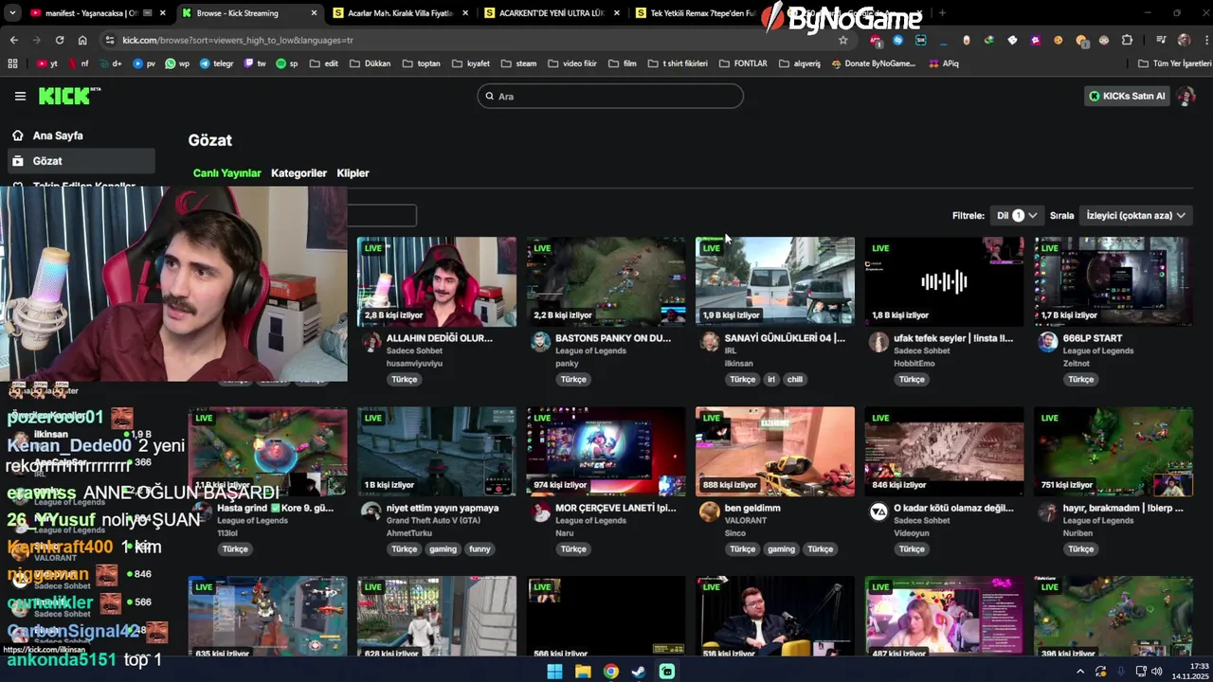The width and height of the screenshot is (1213, 682).
Task: Click the KICKs Satın Al button
Action: point(1127,96)
